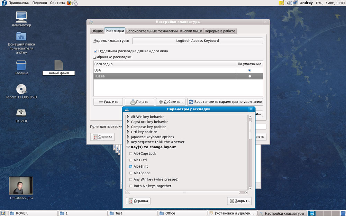Open the DSC00022.JPG photo thumbnail
This screenshot has height=216, width=346.
point(21,186)
